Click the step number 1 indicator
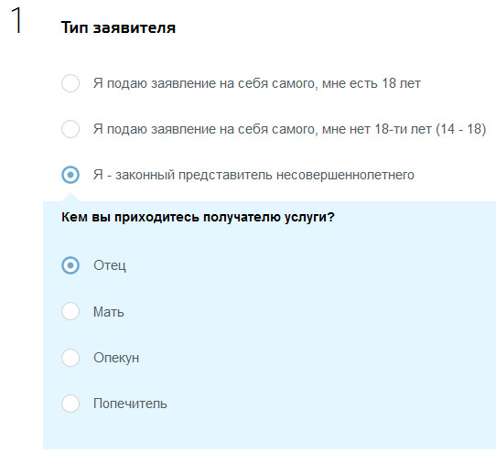 16,20
